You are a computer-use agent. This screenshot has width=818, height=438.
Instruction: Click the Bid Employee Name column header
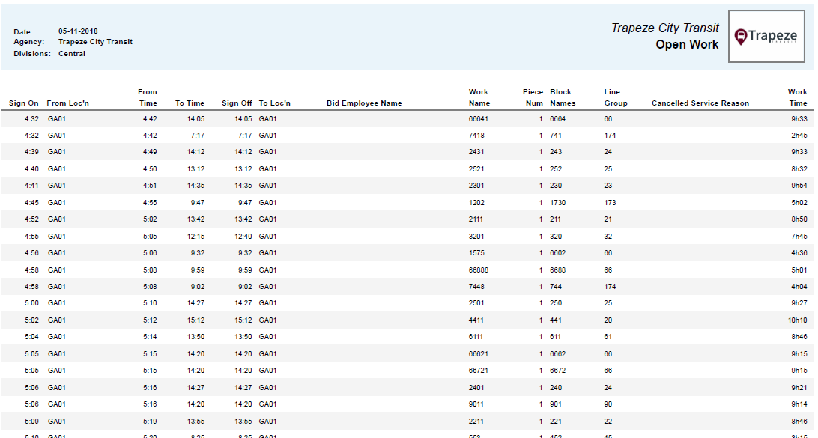point(364,103)
